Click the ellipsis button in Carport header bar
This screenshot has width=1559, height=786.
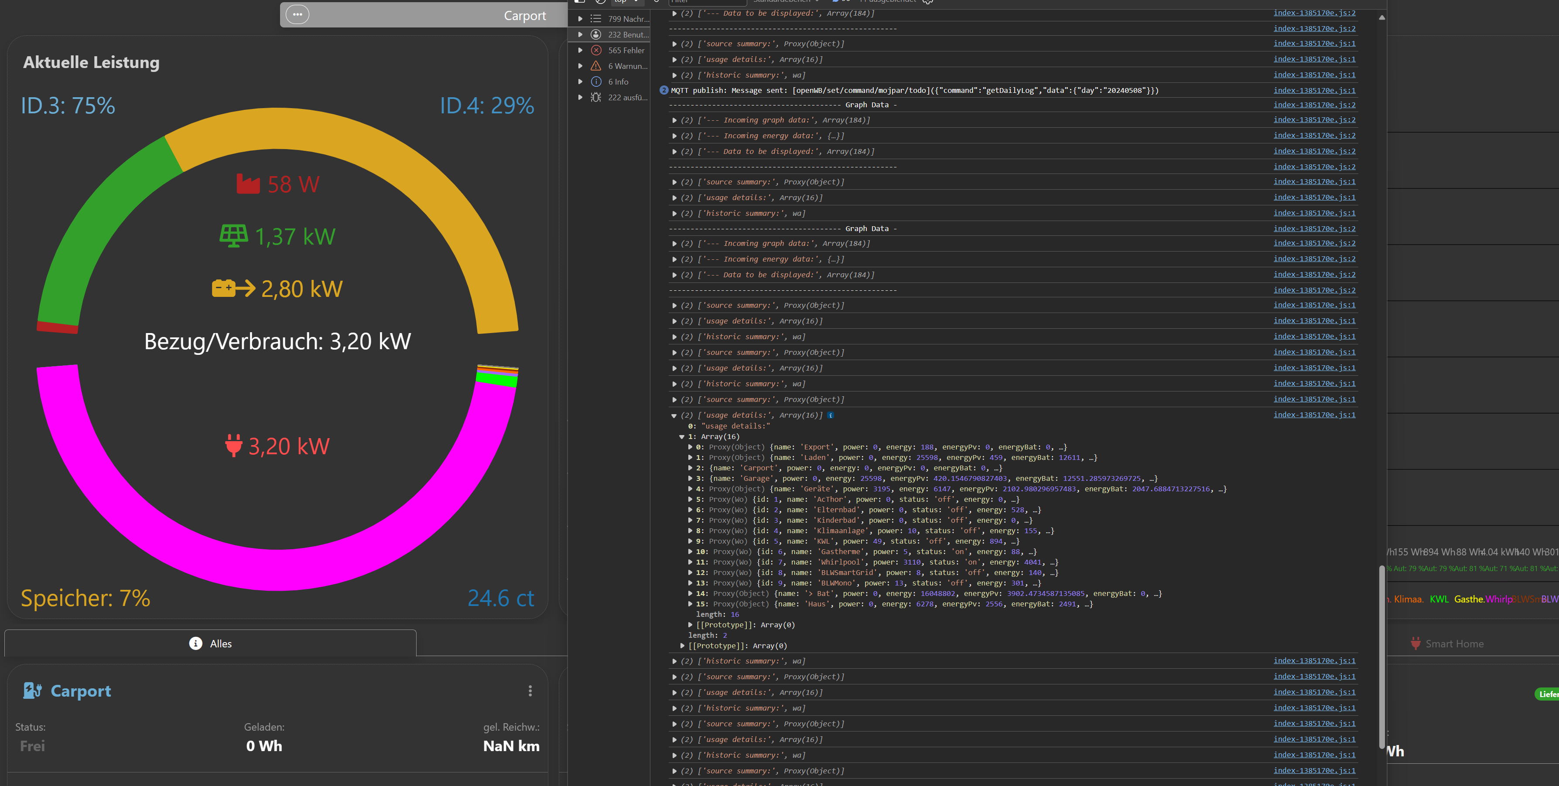[297, 14]
